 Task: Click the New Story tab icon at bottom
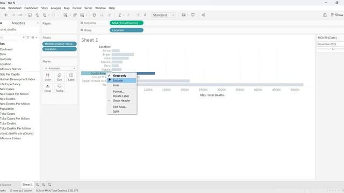click(49, 184)
